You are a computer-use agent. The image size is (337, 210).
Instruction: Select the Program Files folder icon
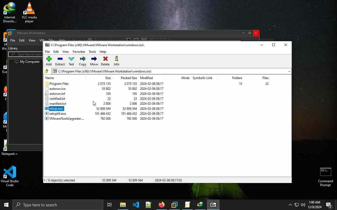click(47, 83)
